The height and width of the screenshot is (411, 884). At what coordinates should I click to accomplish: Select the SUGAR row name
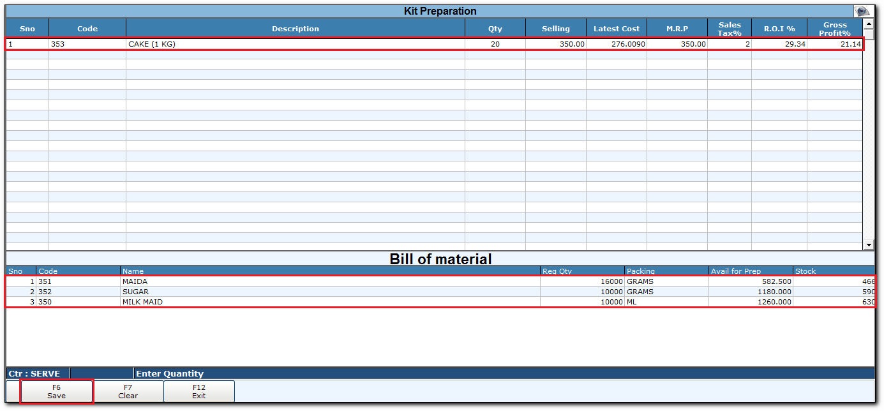[x=330, y=292]
